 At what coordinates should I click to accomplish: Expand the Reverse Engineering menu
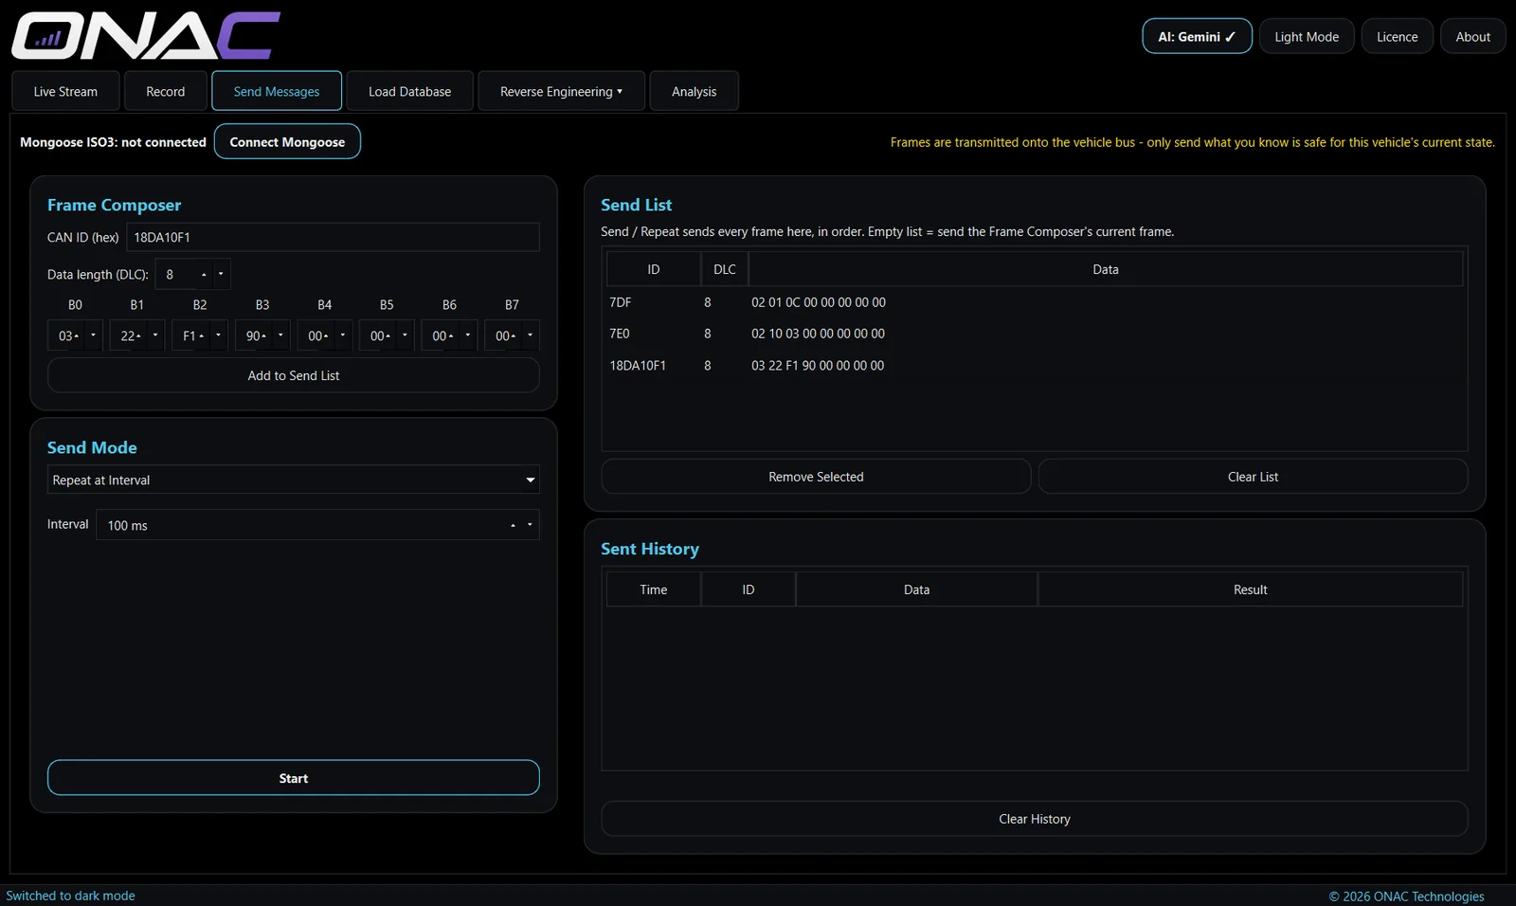tap(561, 92)
